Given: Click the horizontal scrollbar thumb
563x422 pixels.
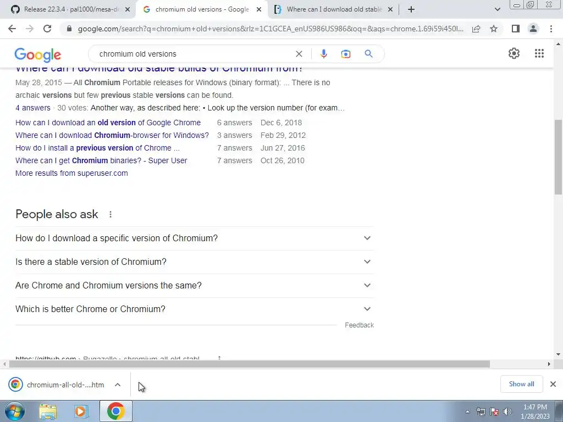Looking at the screenshot, I should [x=250, y=364].
